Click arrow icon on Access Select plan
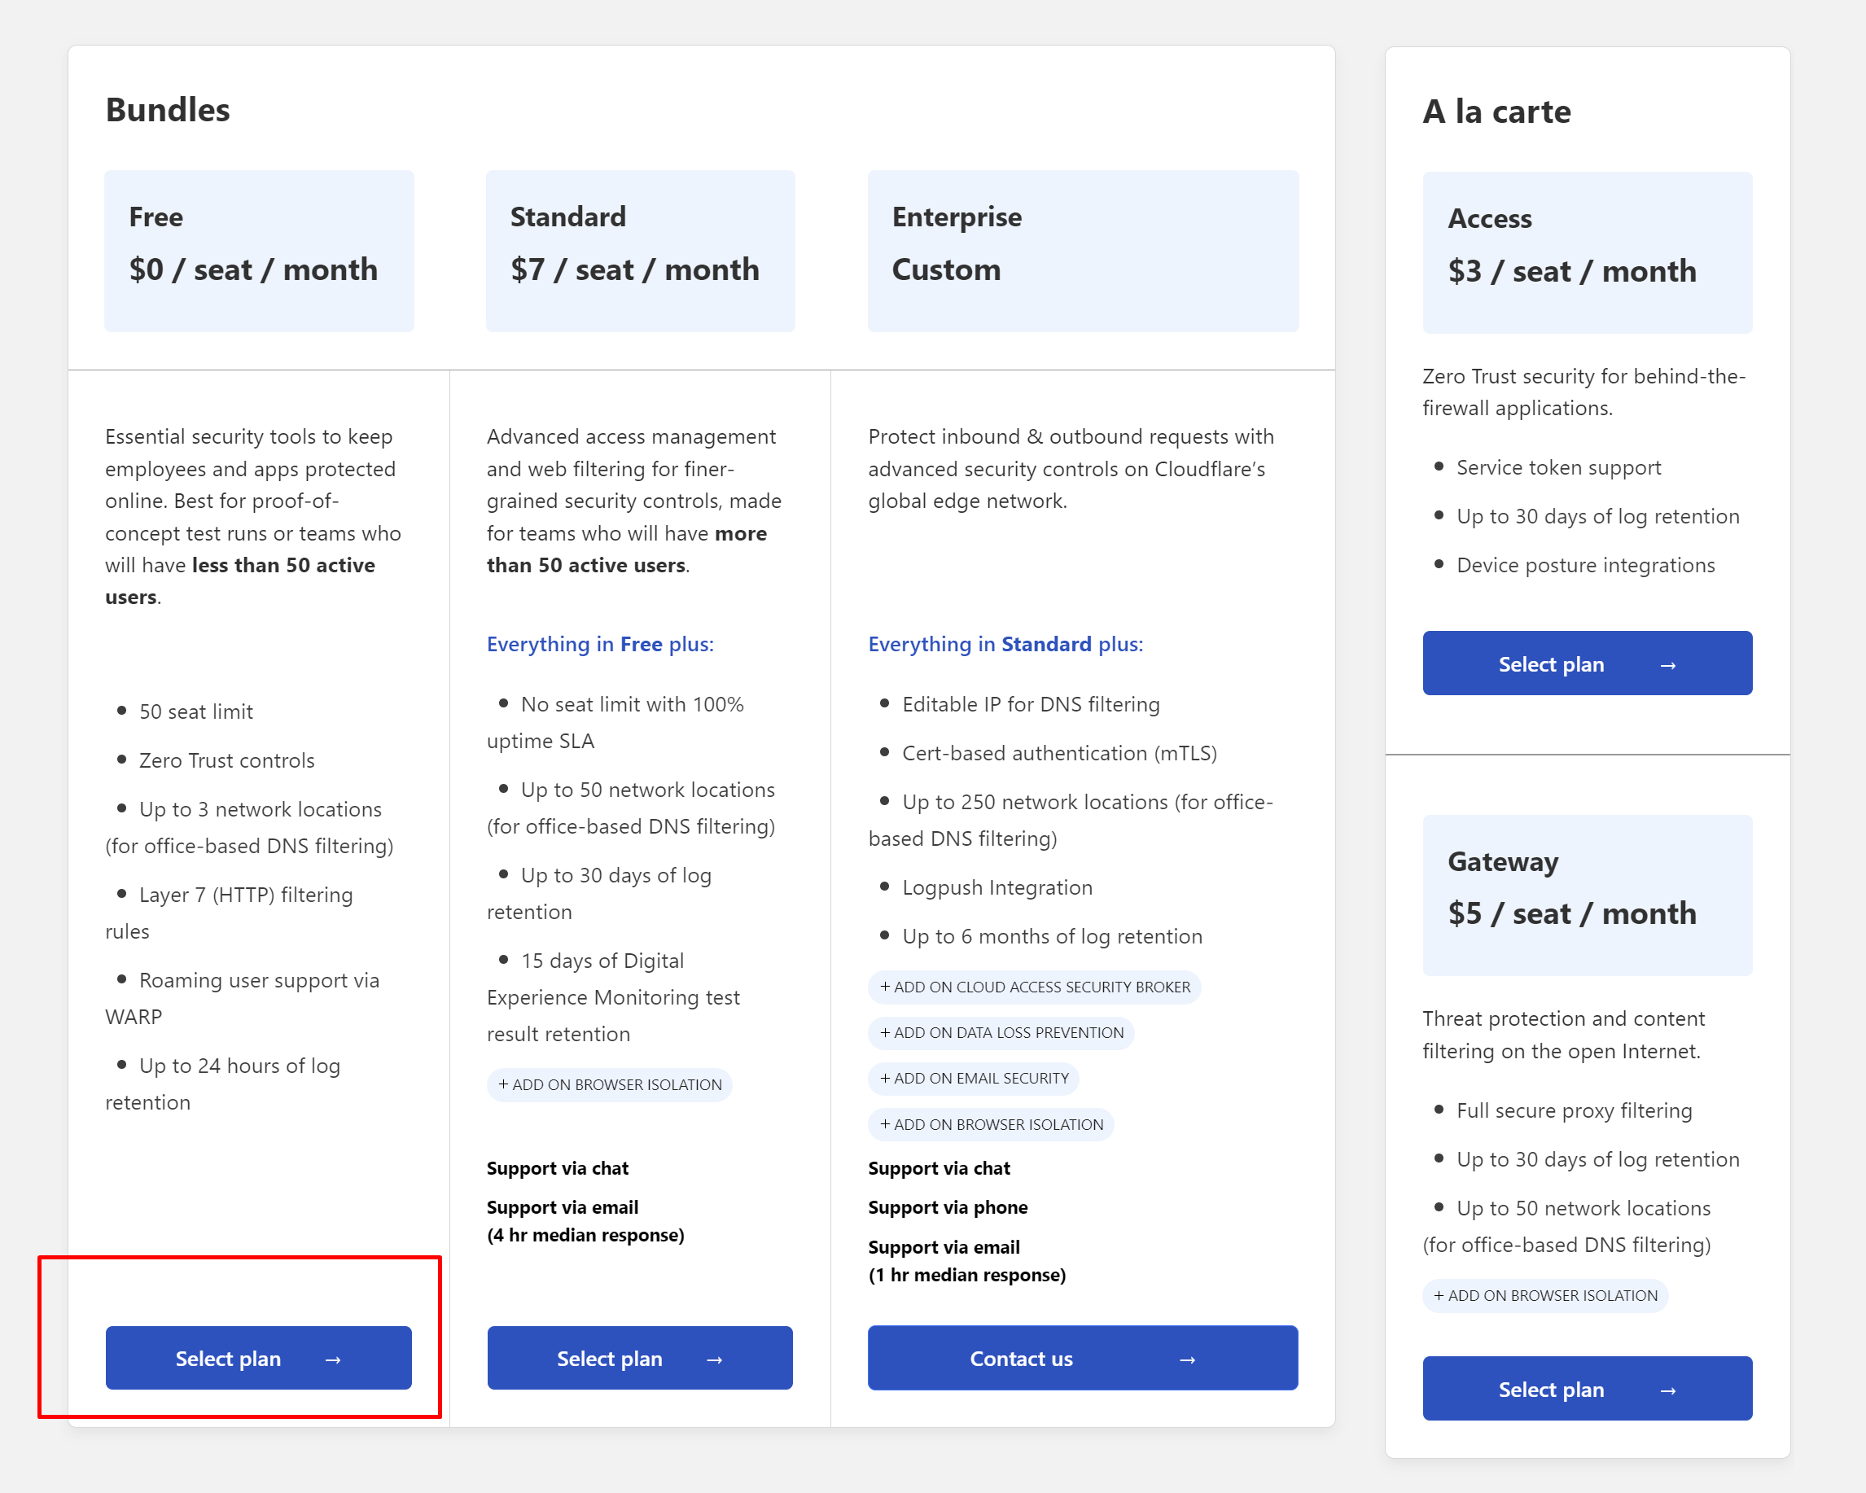The width and height of the screenshot is (1866, 1493). click(1668, 666)
